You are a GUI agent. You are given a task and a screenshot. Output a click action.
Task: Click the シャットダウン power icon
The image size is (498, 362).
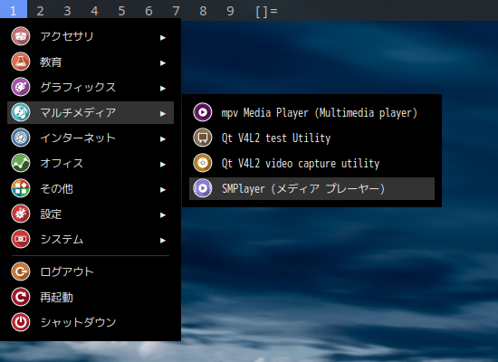(21, 322)
